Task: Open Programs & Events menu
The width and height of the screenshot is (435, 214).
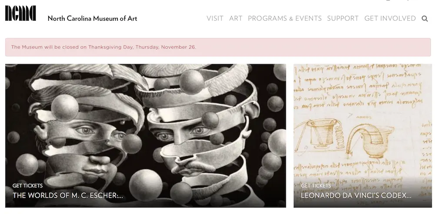Action: 284,18
